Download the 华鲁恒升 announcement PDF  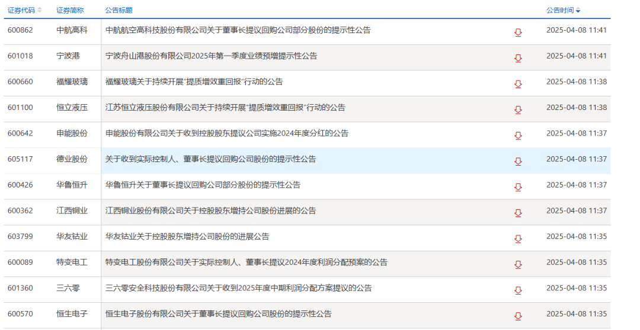(518, 187)
